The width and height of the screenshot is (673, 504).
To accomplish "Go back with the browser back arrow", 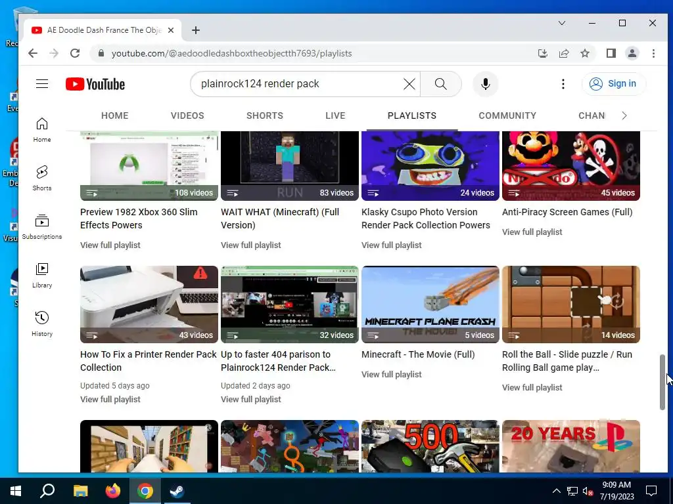I will (33, 53).
